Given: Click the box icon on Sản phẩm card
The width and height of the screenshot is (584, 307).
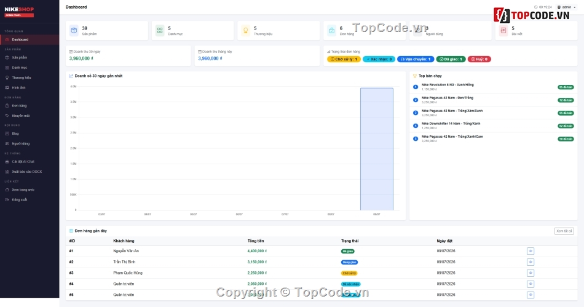Looking at the screenshot, I should point(74,31).
